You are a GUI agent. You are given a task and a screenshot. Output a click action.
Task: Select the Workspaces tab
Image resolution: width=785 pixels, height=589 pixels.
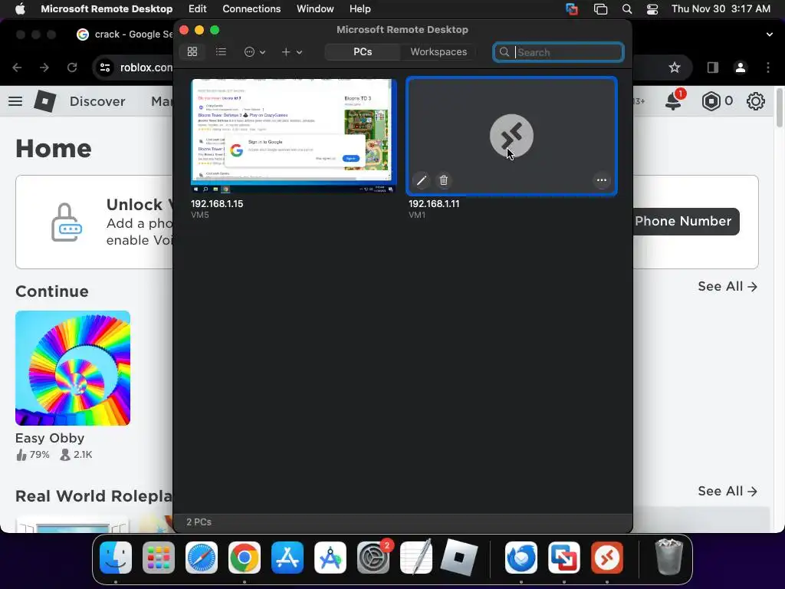[x=438, y=51]
